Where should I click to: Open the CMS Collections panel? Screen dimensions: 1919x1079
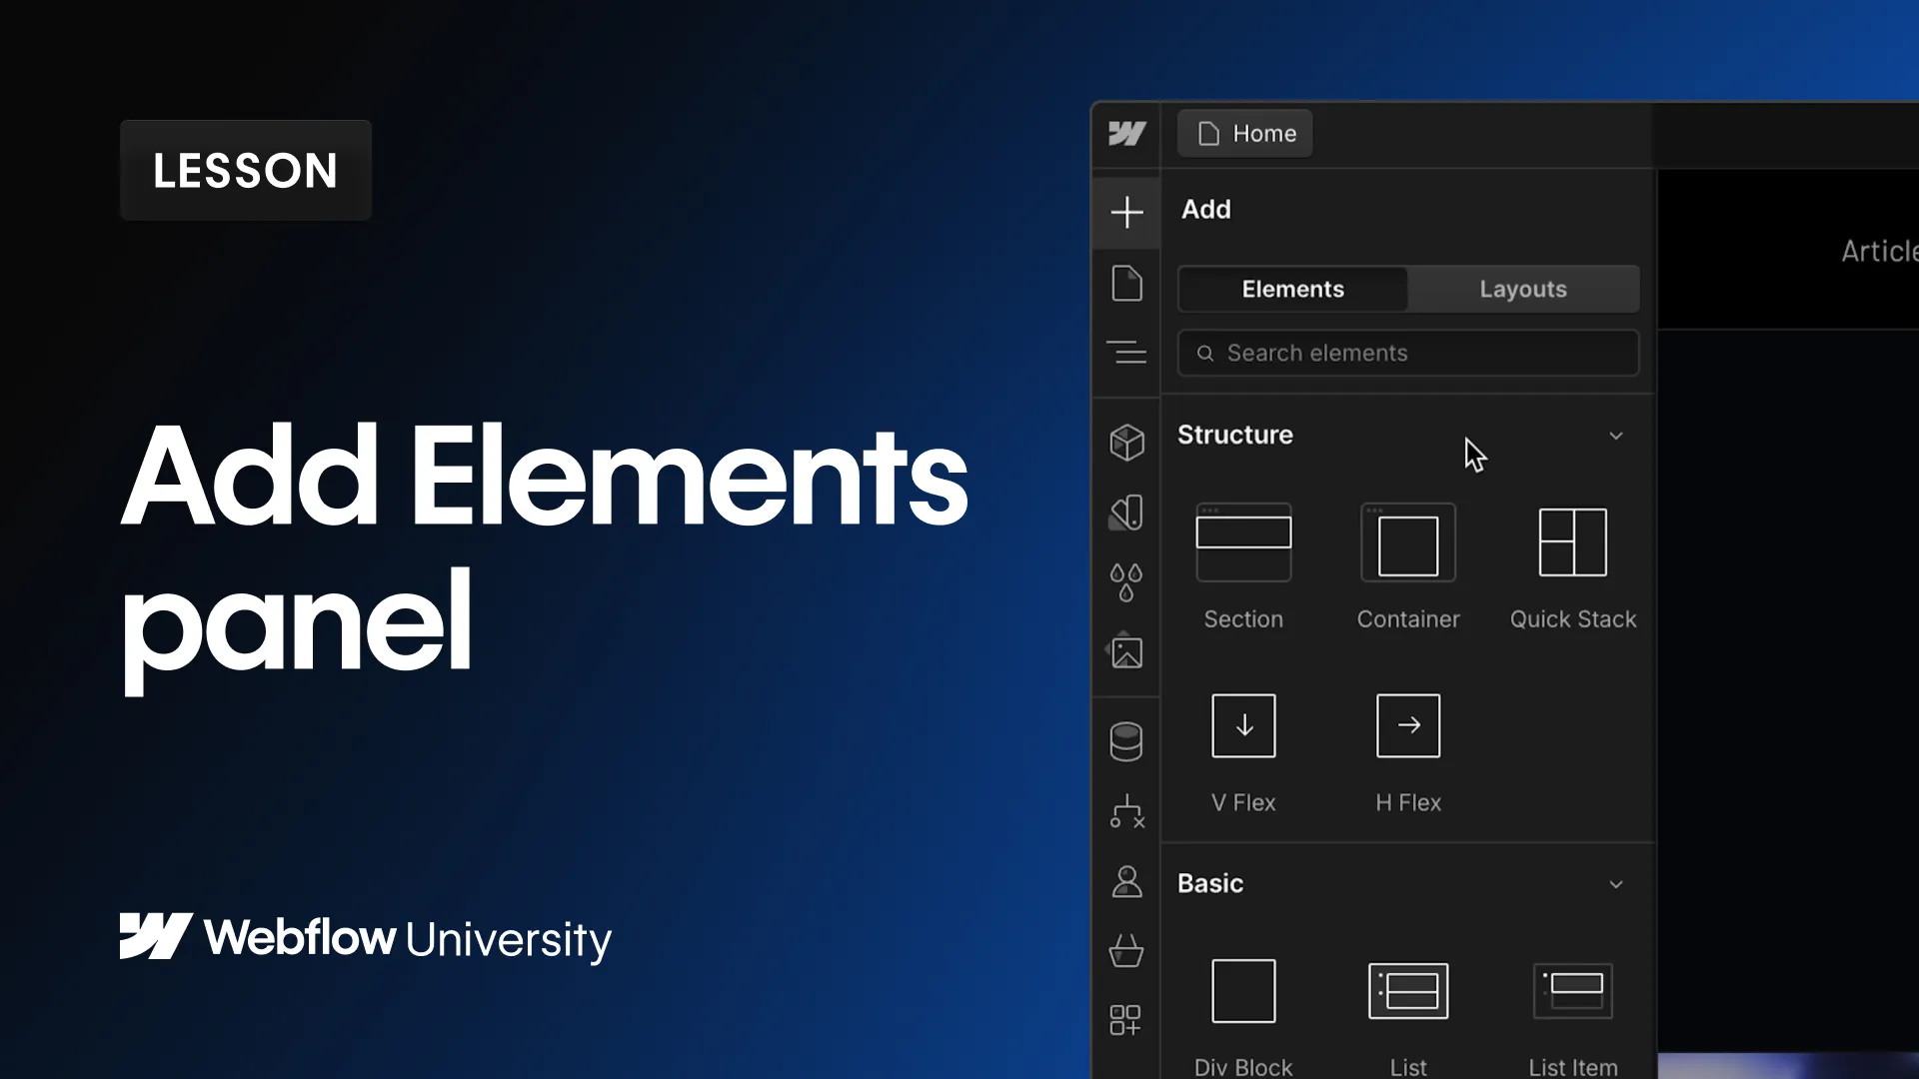click(x=1126, y=739)
